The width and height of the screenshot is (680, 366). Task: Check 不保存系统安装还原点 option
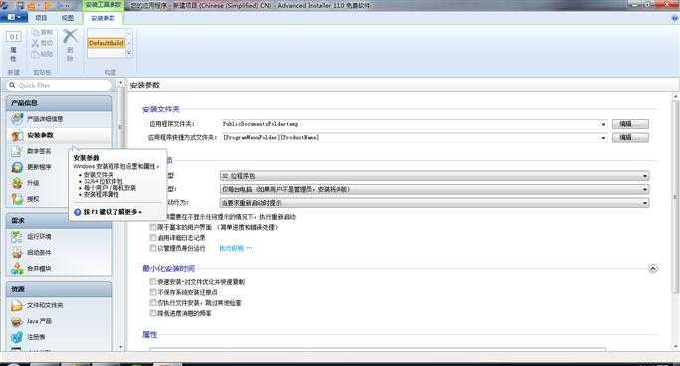pos(153,292)
